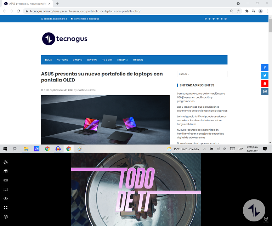Click the article date 3 de septiembre
The height and width of the screenshot is (226, 272).
tap(58, 90)
